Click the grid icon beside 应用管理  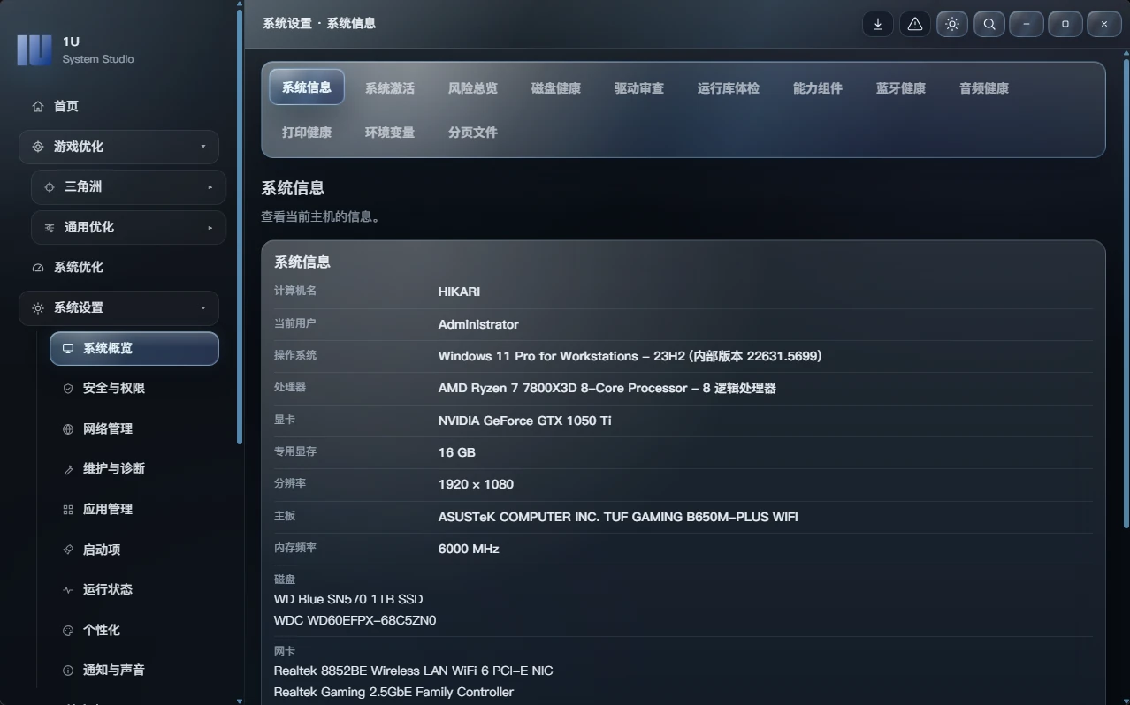[68, 510]
